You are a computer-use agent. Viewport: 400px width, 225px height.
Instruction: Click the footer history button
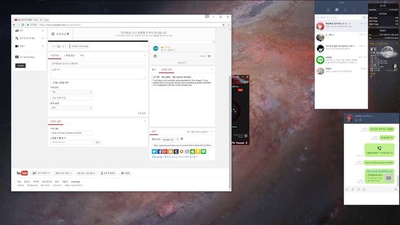(108, 173)
